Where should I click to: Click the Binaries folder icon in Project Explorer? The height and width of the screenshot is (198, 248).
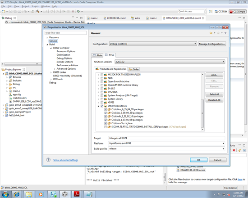10,77
